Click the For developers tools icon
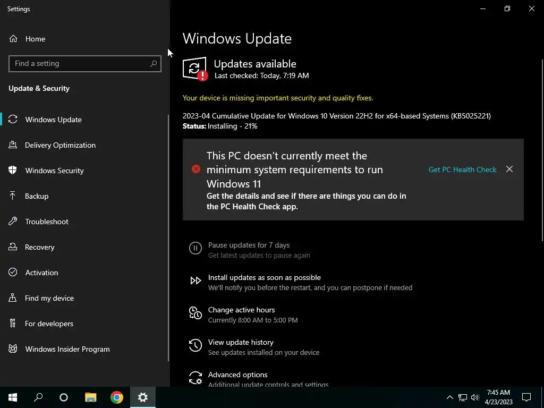 click(13, 324)
